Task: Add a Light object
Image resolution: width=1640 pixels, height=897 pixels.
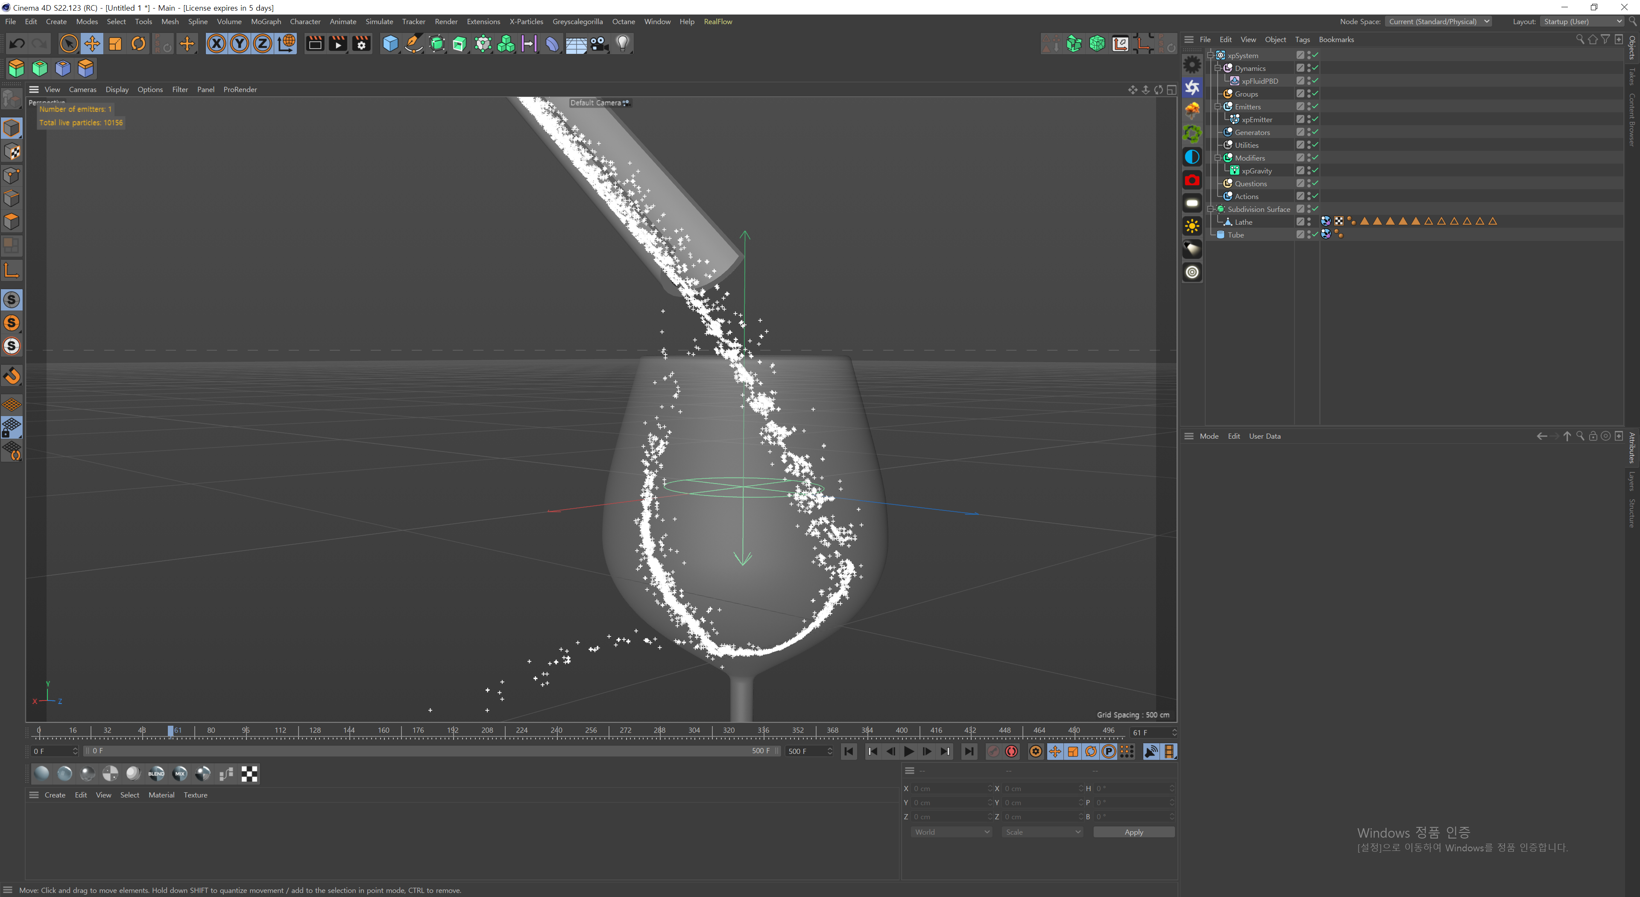Action: (623, 44)
